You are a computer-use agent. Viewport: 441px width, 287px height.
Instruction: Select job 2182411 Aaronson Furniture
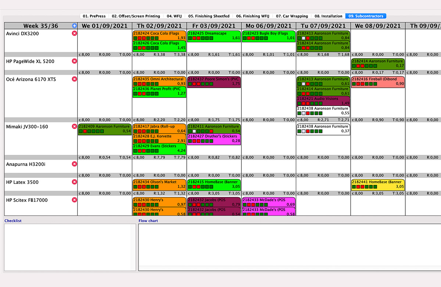click(214, 129)
